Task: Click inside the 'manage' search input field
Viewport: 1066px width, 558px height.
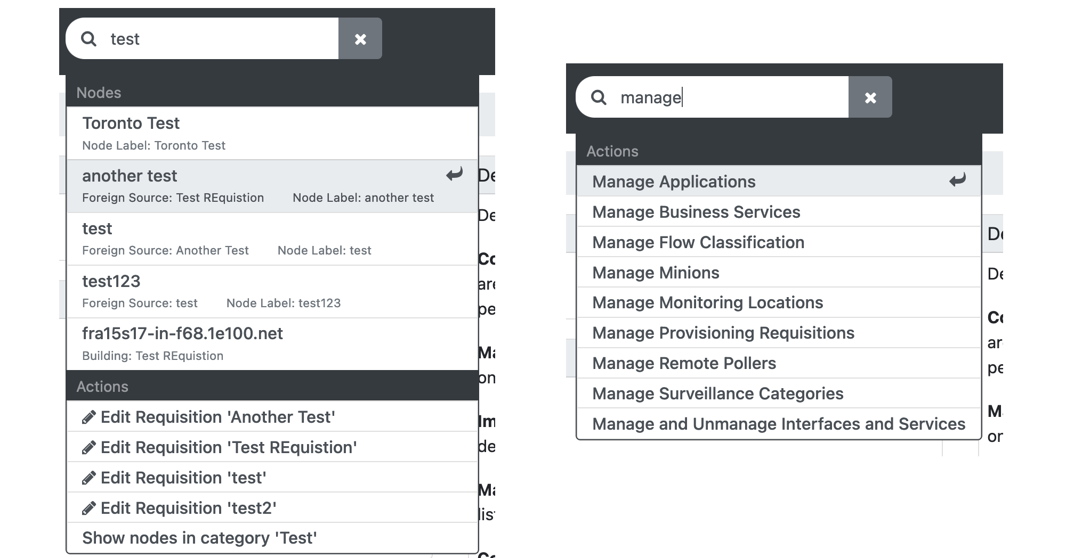Action: [x=720, y=96]
